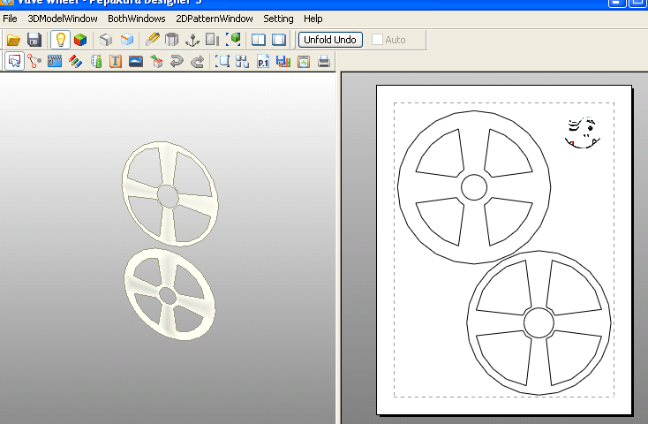The width and height of the screenshot is (648, 424).
Task: Choose the colored pencils tool
Action: 75,62
